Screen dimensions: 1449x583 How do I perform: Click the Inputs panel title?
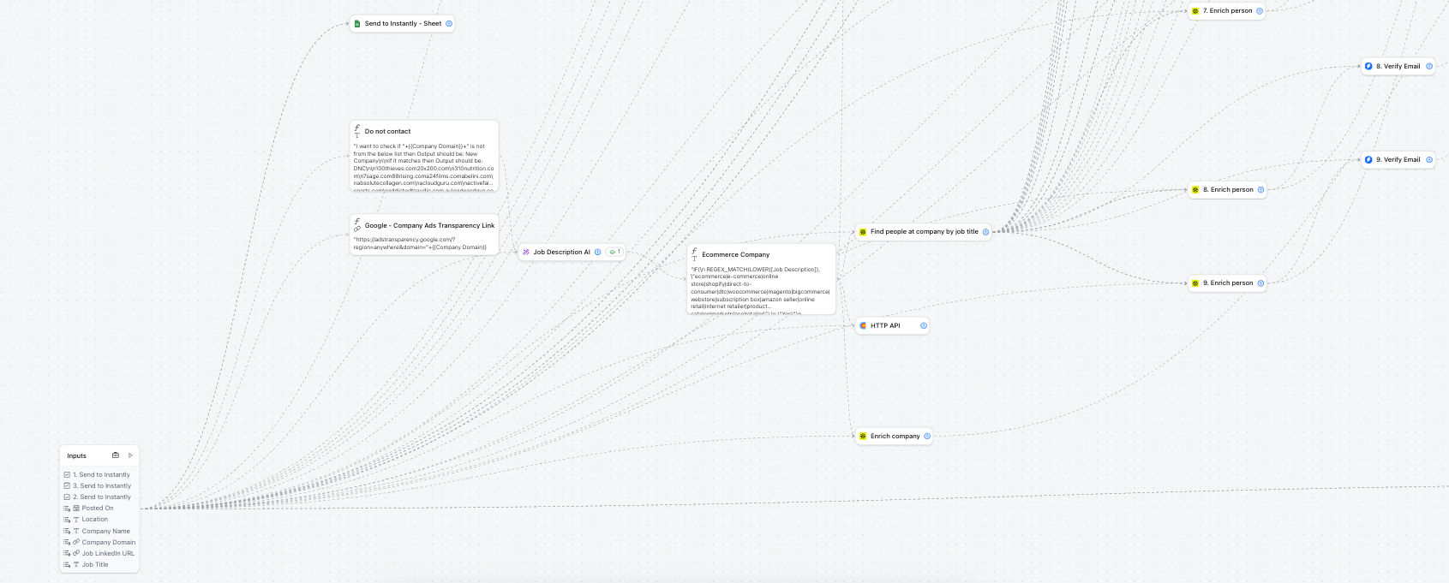(x=77, y=455)
